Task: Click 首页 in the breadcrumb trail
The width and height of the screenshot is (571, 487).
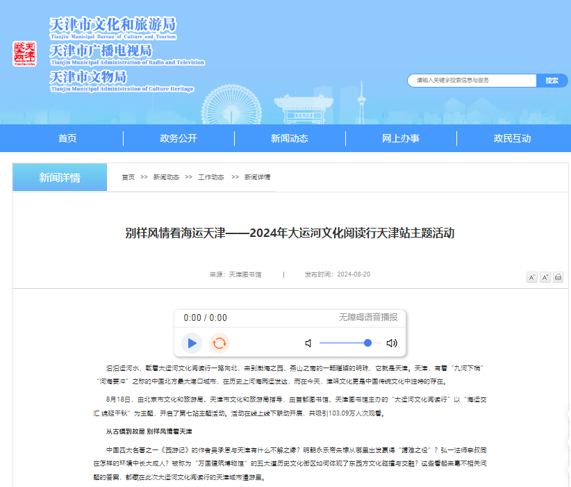Action: point(129,177)
